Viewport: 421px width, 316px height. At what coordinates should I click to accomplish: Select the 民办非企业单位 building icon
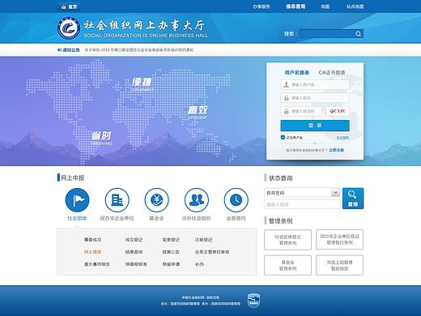117,200
